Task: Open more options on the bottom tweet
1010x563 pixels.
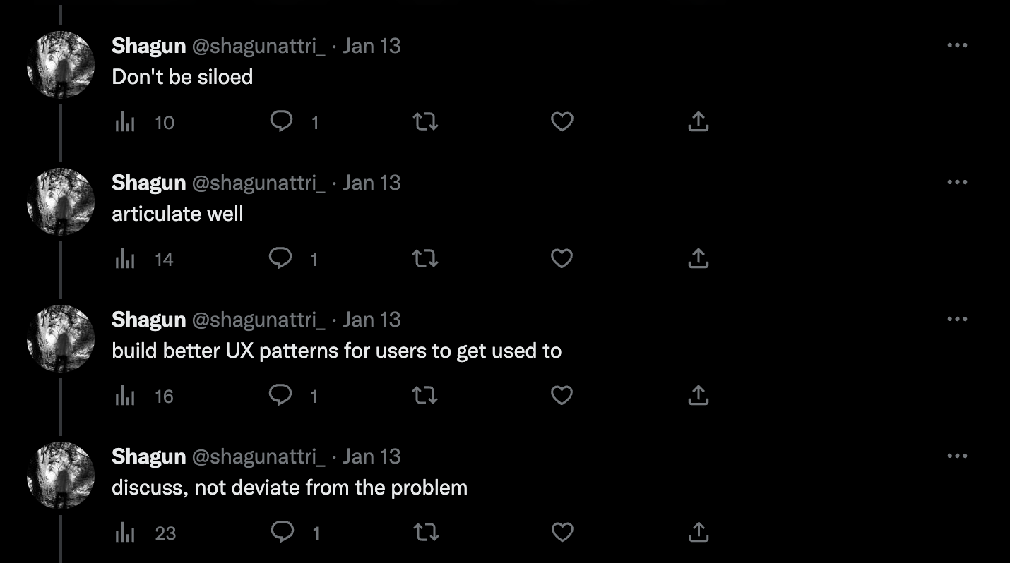Action: pos(958,456)
